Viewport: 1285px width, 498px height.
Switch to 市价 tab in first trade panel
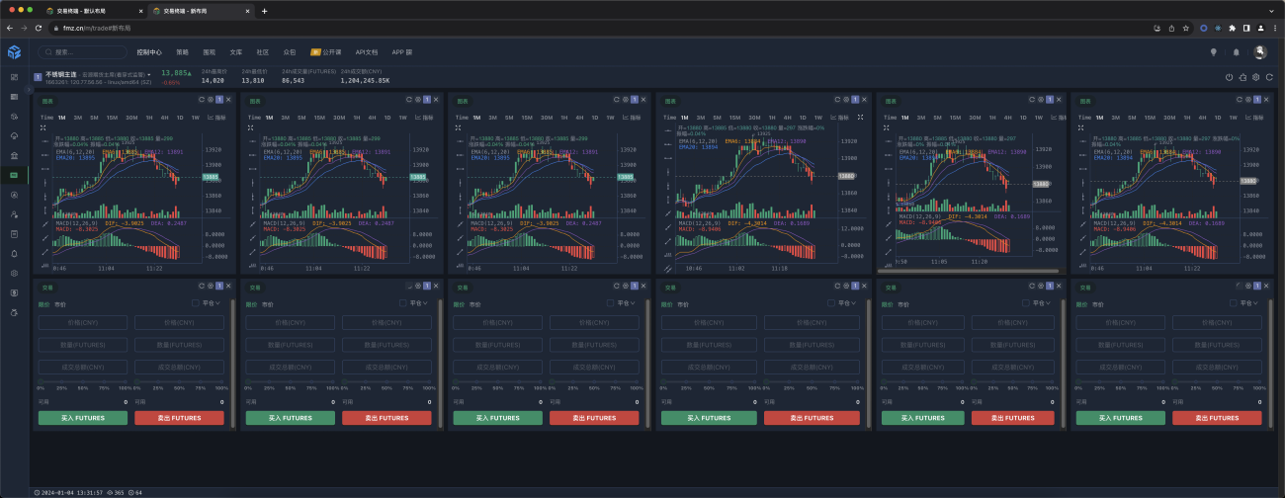pos(61,304)
